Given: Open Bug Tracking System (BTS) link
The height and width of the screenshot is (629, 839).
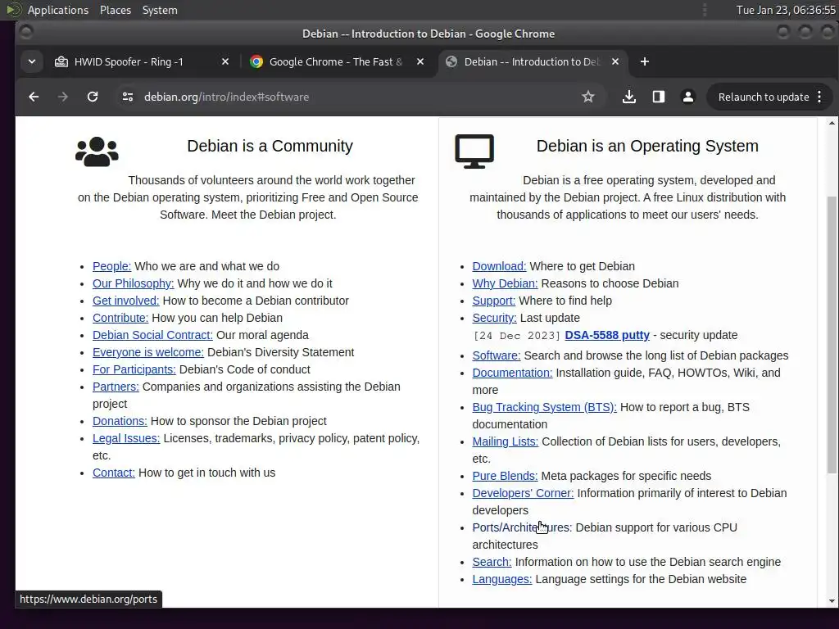Looking at the screenshot, I should tap(544, 407).
